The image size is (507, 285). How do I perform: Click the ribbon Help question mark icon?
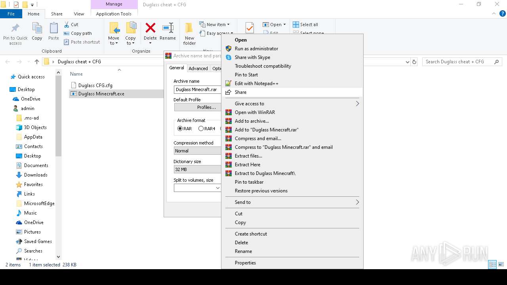[x=502, y=13]
